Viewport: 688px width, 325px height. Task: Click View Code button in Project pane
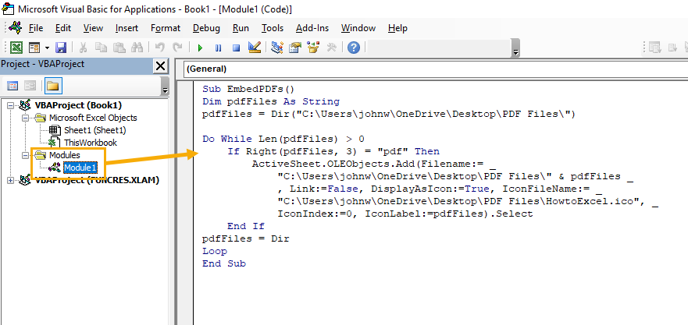[13, 86]
